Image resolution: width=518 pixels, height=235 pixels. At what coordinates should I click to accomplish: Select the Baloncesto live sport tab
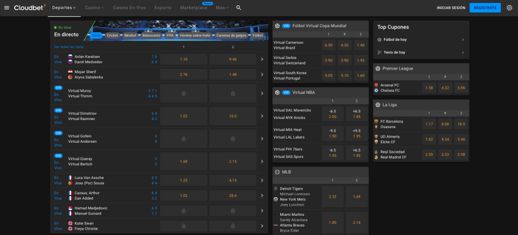[151, 35]
